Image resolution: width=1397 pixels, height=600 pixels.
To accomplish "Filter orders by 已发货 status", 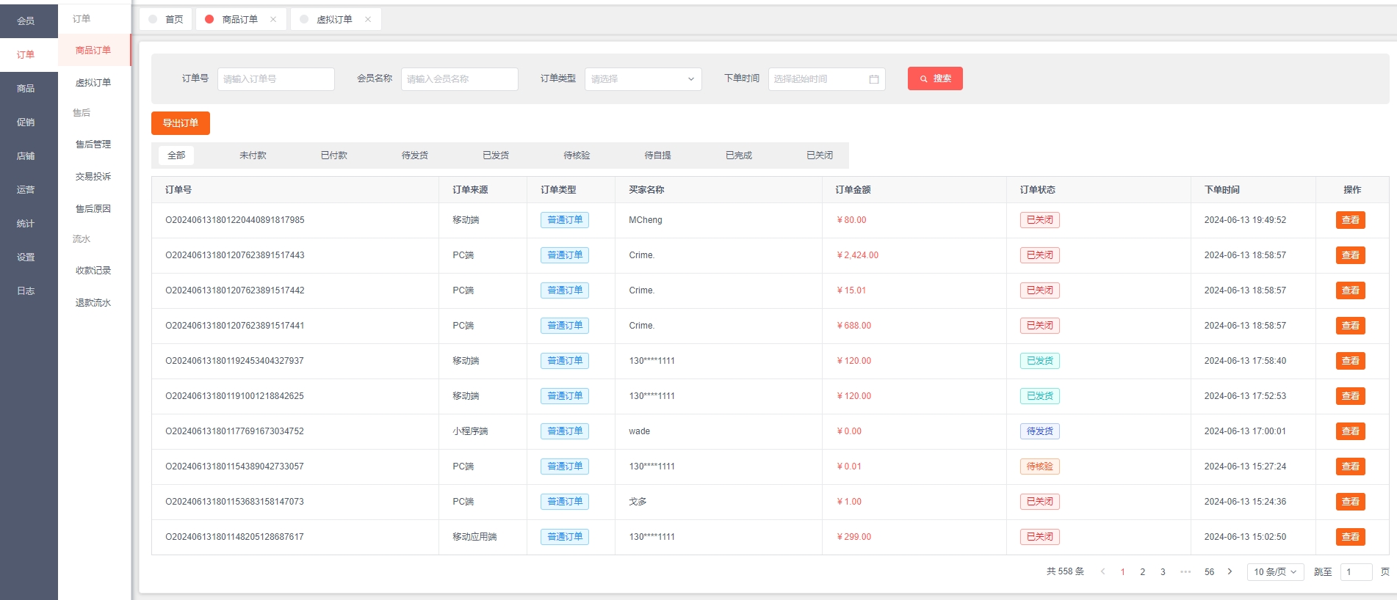I will coord(496,156).
